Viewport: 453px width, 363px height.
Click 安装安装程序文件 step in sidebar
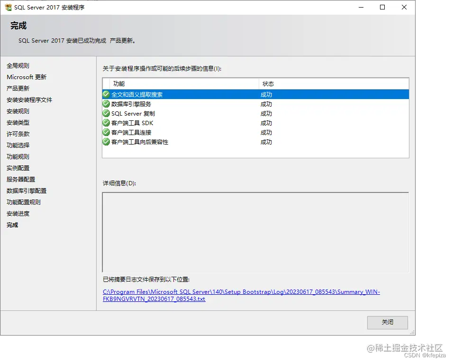[29, 100]
